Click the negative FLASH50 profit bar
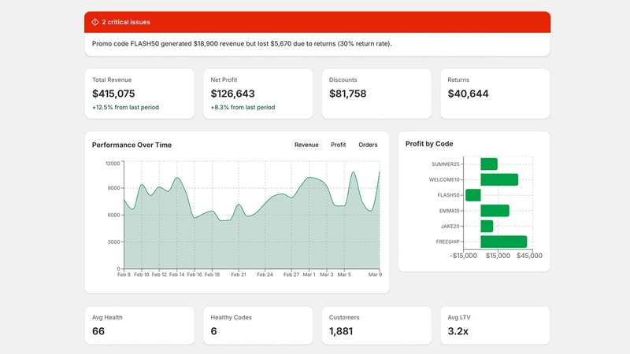The width and height of the screenshot is (630, 354). tap(473, 195)
